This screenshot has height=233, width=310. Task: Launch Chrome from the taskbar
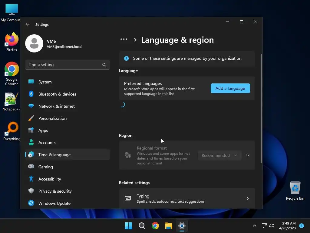[155, 226]
